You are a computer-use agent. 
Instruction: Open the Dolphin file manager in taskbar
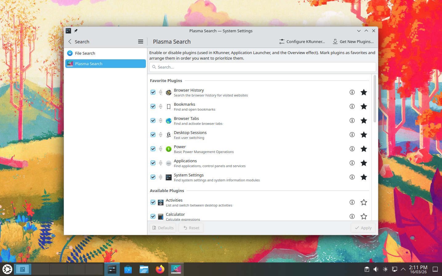coord(144,269)
